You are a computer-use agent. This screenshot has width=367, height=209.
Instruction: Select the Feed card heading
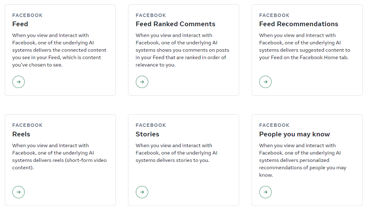20,24
